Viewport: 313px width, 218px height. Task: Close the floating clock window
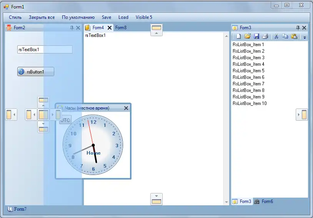point(126,108)
